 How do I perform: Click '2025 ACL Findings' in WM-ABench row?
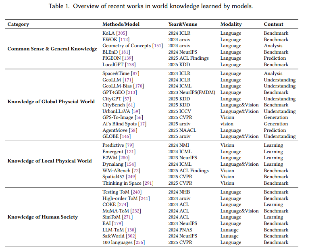(188, 171)
